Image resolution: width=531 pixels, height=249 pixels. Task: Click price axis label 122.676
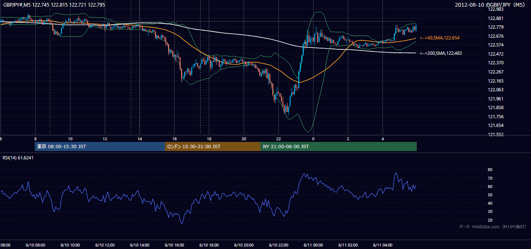click(x=496, y=36)
